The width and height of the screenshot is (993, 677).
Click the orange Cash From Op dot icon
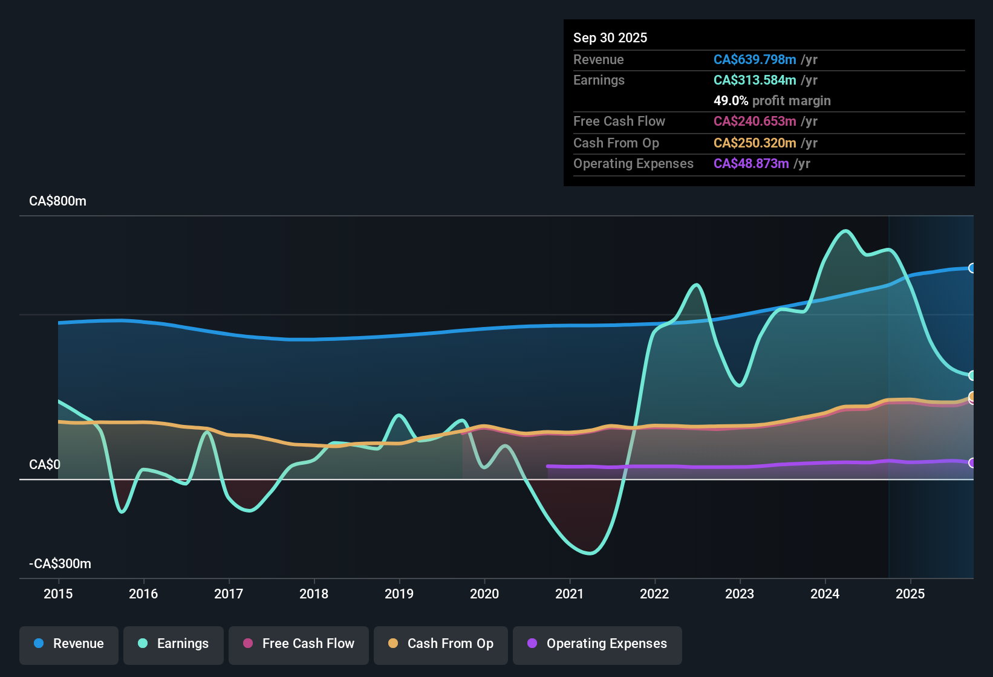(x=392, y=644)
